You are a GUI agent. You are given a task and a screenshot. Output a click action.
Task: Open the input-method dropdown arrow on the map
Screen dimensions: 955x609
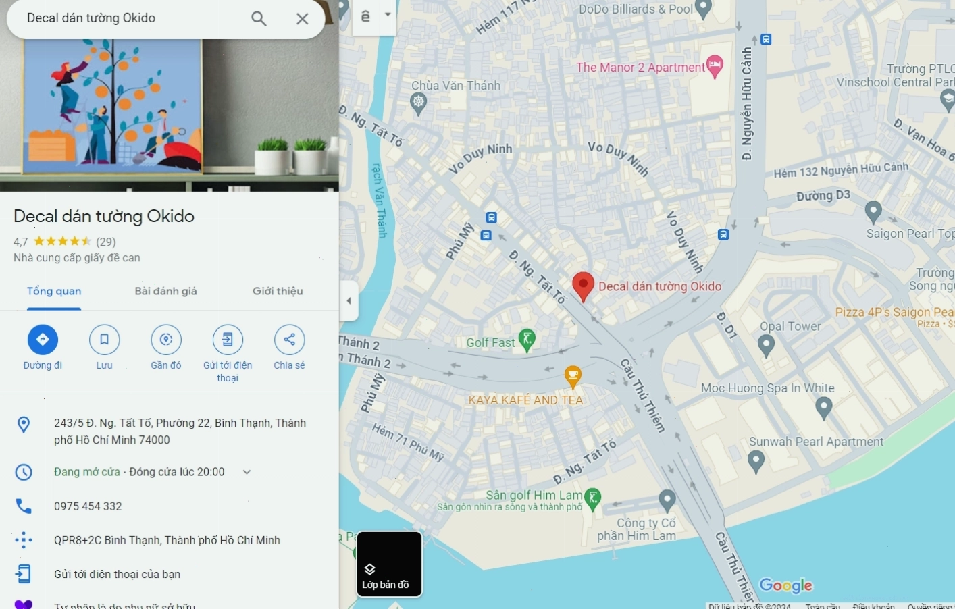[x=388, y=15]
